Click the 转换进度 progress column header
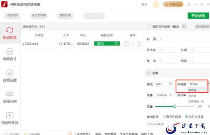This screenshot has width=210, height=135. point(107,35)
